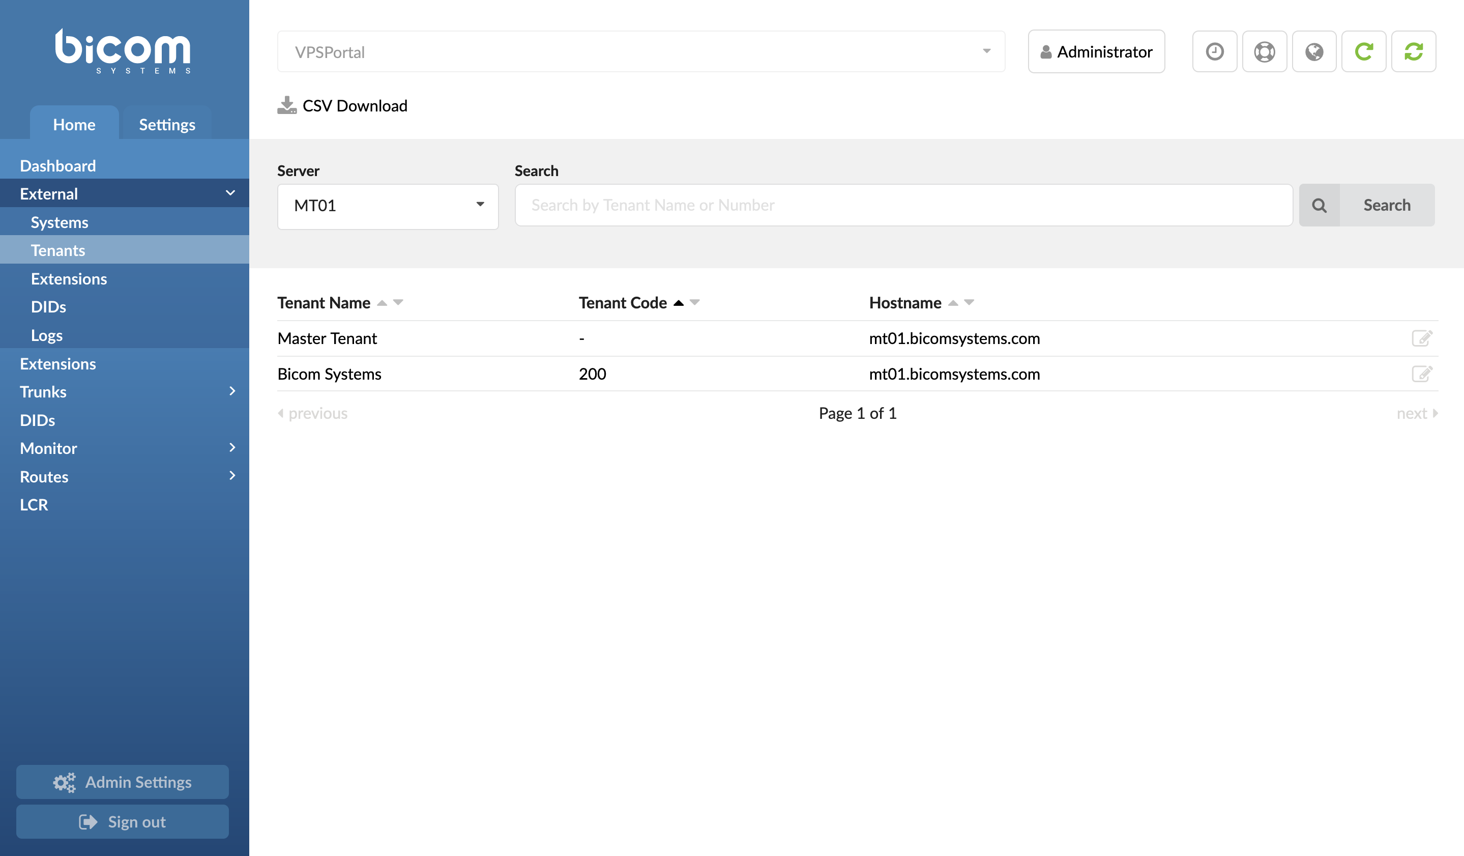Select Dashboard from sidebar menu

click(x=57, y=164)
